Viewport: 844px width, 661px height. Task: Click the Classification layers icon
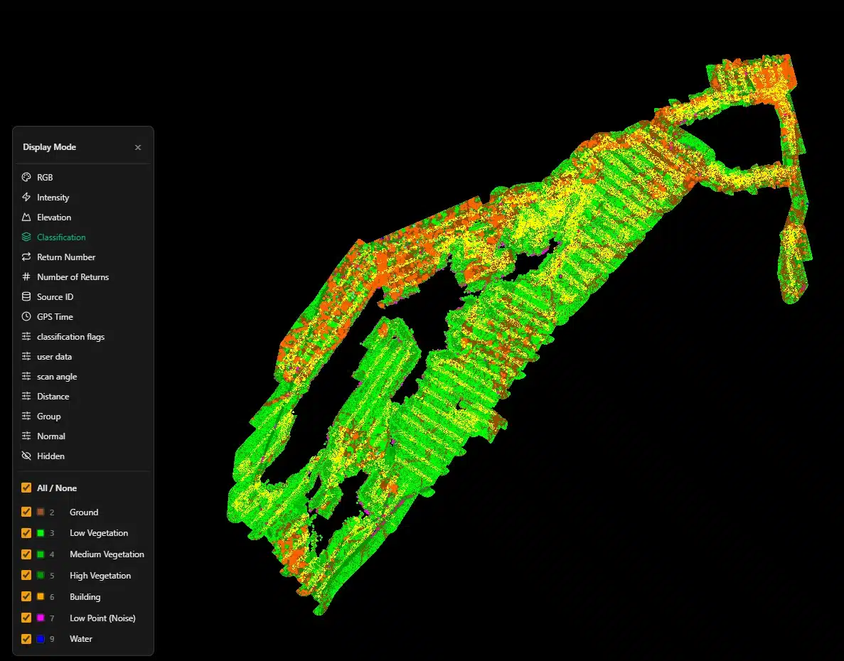coord(26,237)
